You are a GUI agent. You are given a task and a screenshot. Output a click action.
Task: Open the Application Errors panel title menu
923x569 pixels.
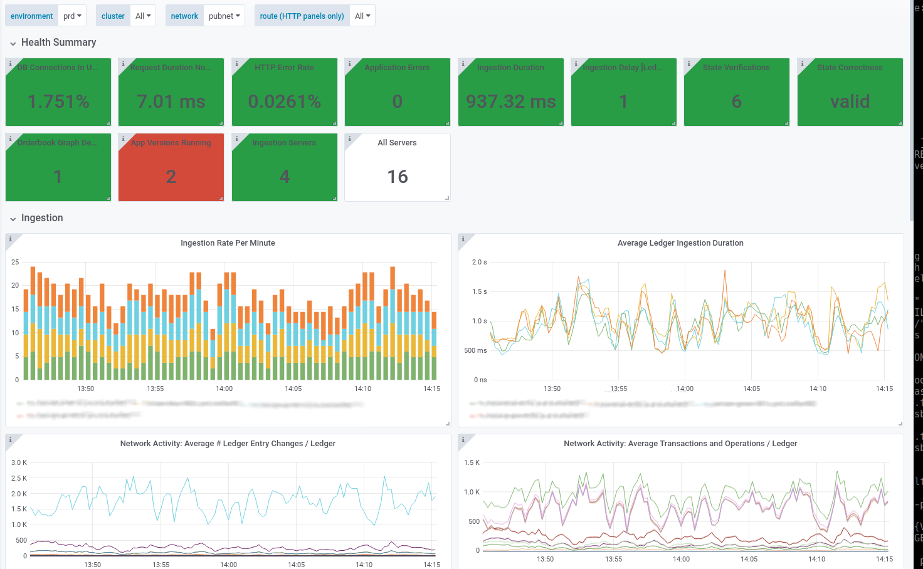coord(397,67)
